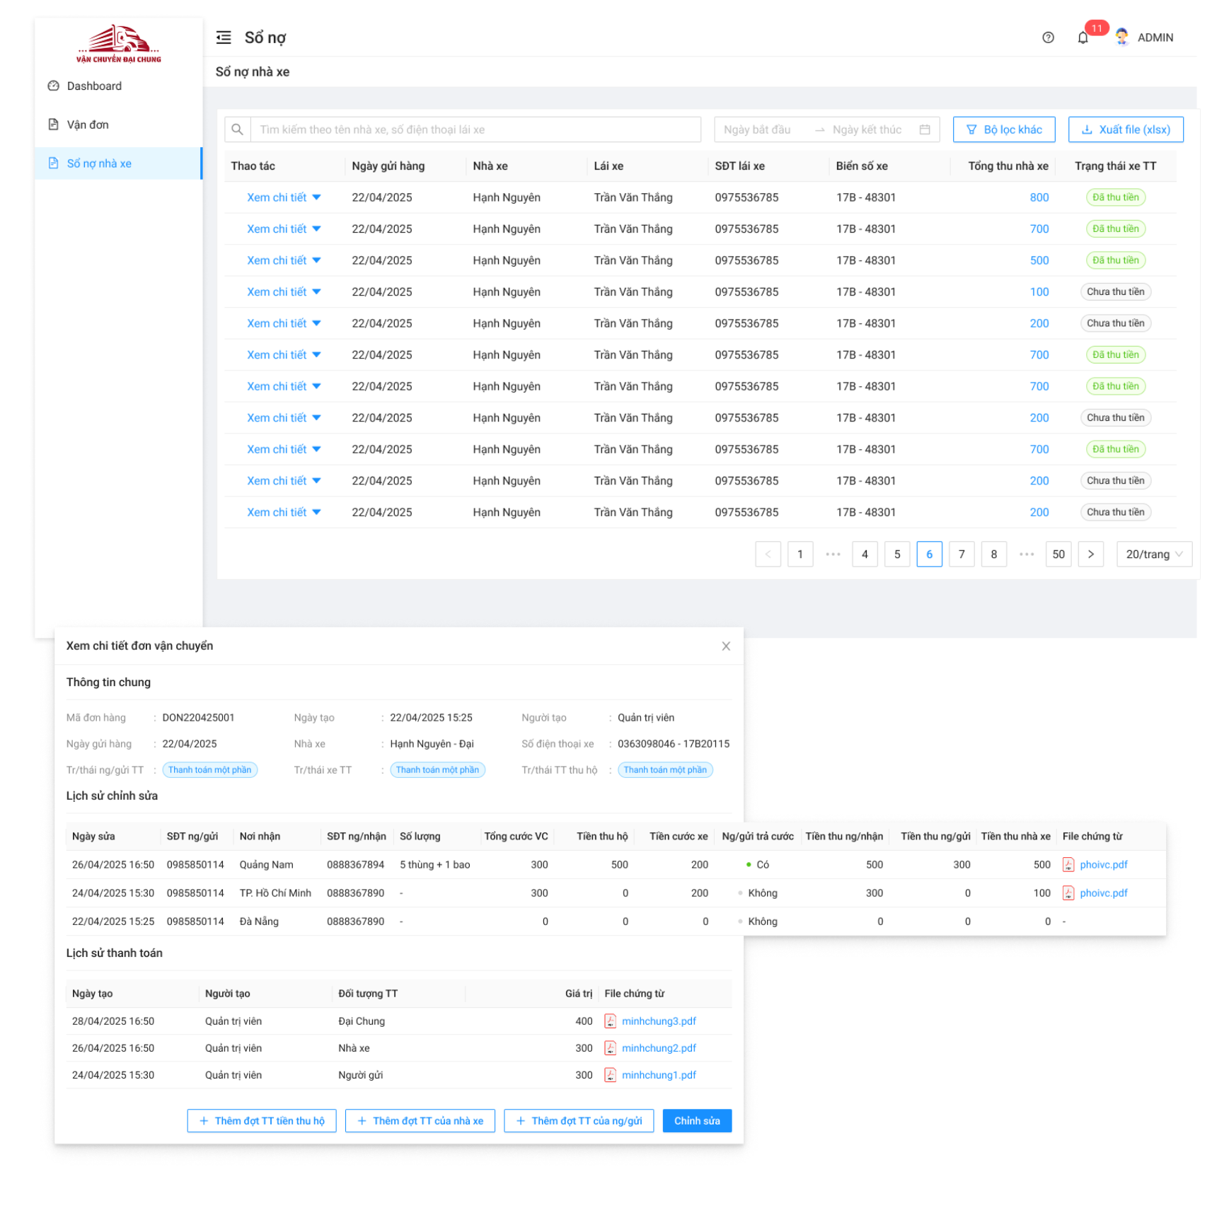Click the Bộ lọc khác filter button
Image resolution: width=1229 pixels, height=1215 pixels.
coord(1003,129)
